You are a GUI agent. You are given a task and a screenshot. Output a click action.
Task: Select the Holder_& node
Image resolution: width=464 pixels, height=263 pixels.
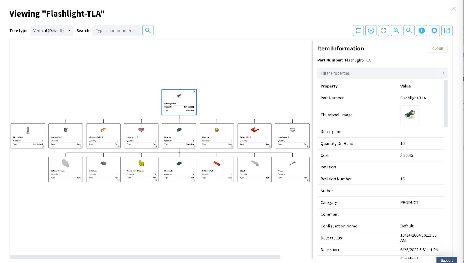coord(179,169)
